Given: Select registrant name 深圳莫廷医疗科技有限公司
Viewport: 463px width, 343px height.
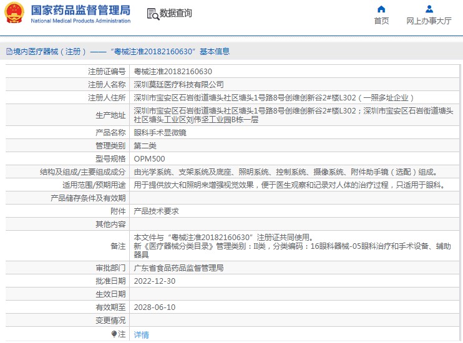Looking at the screenshot, I should tap(178, 84).
